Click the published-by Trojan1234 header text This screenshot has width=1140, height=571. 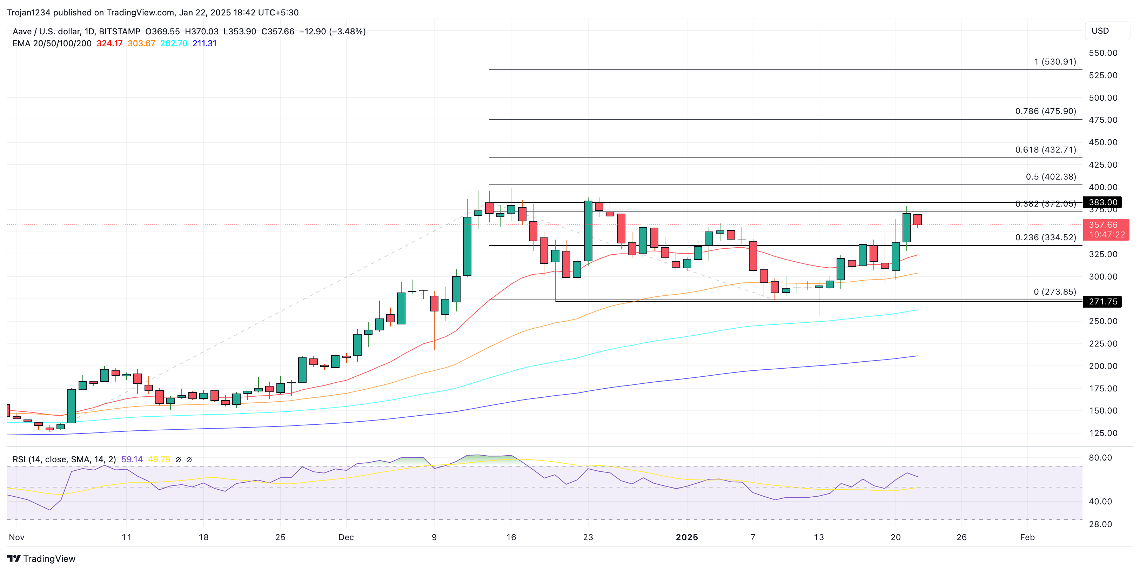[x=153, y=12]
